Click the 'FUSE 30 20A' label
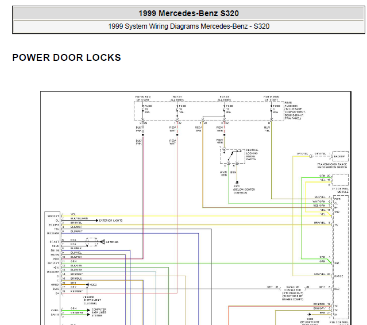The image size is (367, 325). tap(148, 109)
